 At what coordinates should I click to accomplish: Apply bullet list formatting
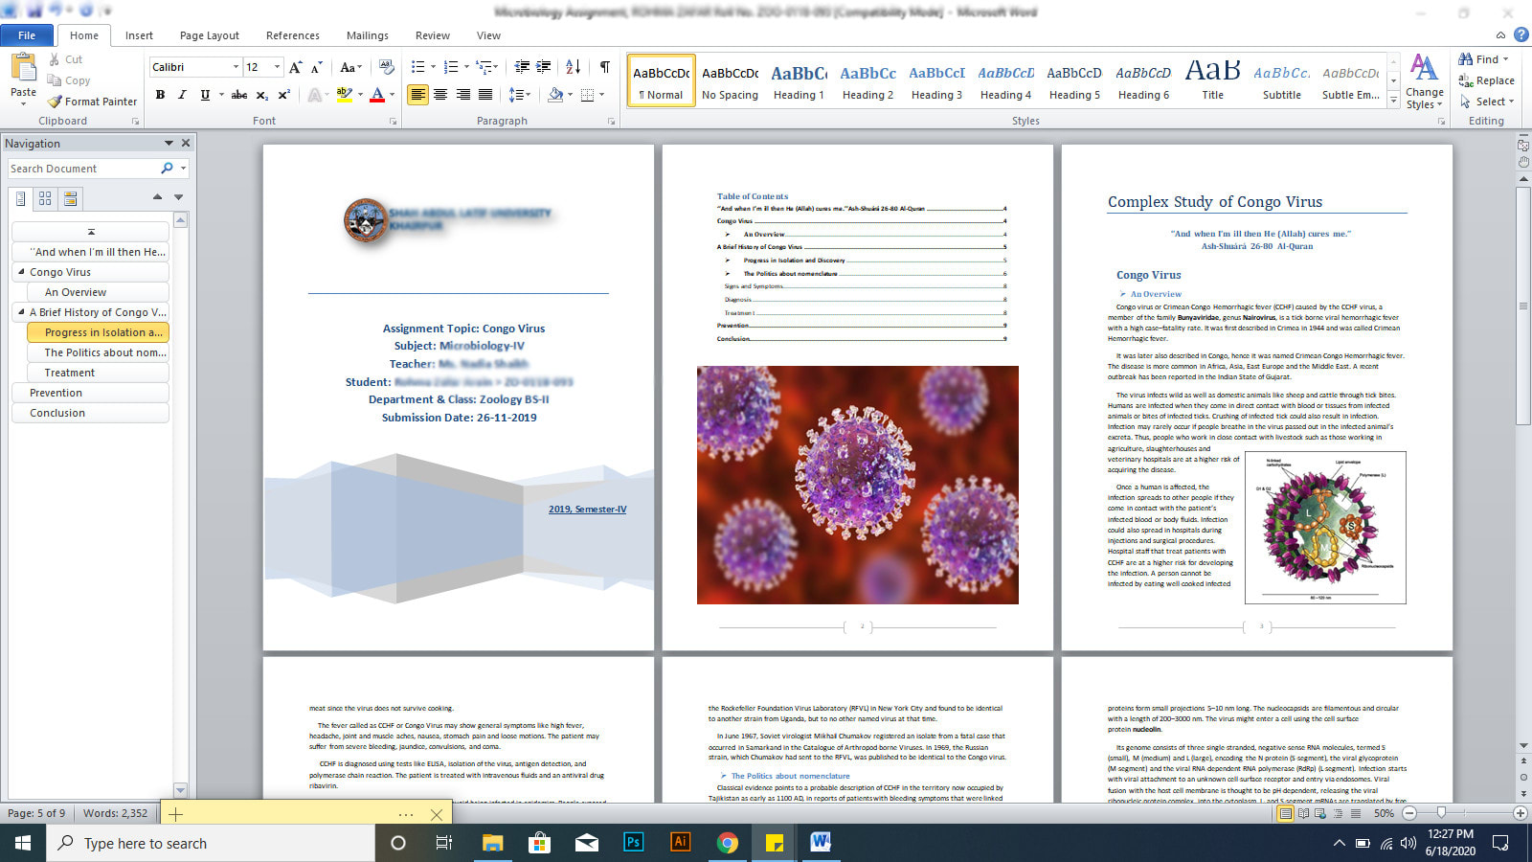[417, 67]
